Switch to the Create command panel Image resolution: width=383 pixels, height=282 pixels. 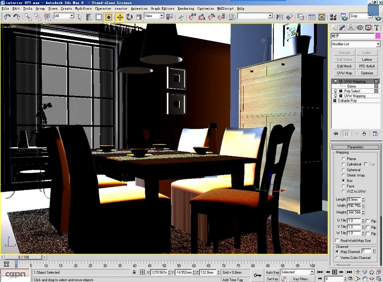(334, 28)
